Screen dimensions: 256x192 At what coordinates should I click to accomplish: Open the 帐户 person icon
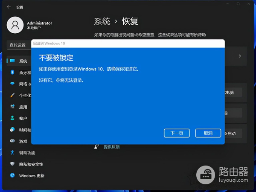[x=12, y=118]
